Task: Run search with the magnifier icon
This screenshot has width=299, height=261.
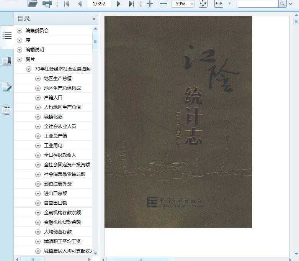Action: [283, 4]
